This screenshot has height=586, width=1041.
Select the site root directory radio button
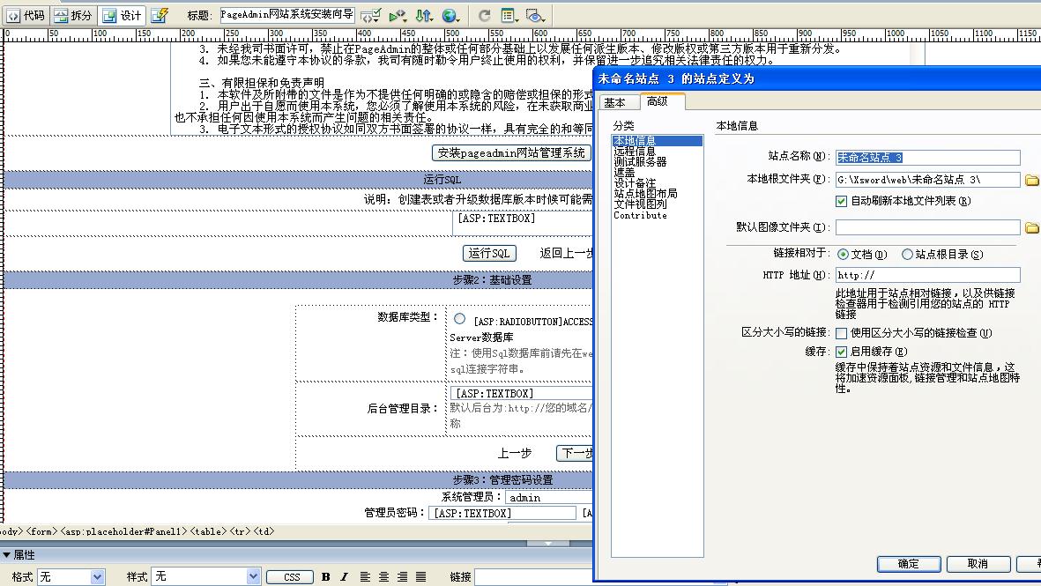(x=907, y=255)
